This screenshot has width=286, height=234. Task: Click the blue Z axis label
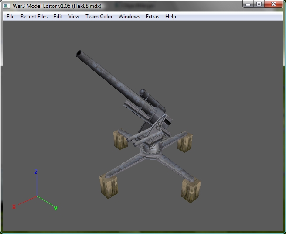[x=36, y=172]
